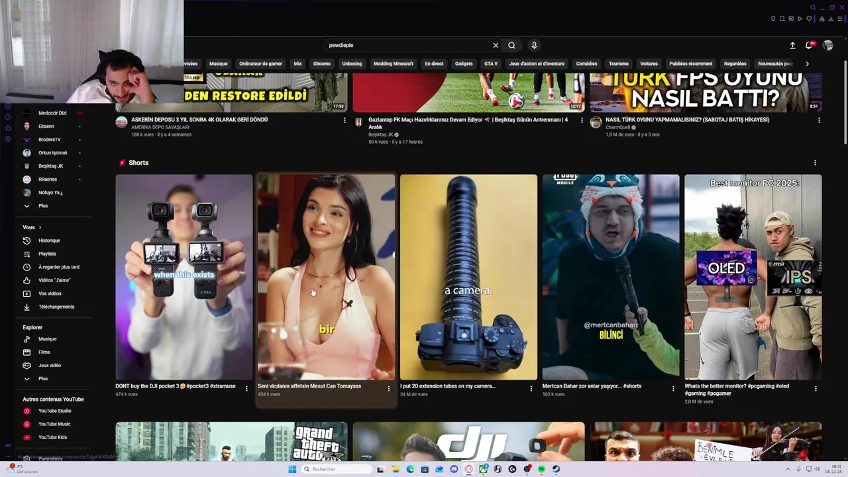
Task: Expand subscriptions list with Plus
Action: click(x=42, y=206)
